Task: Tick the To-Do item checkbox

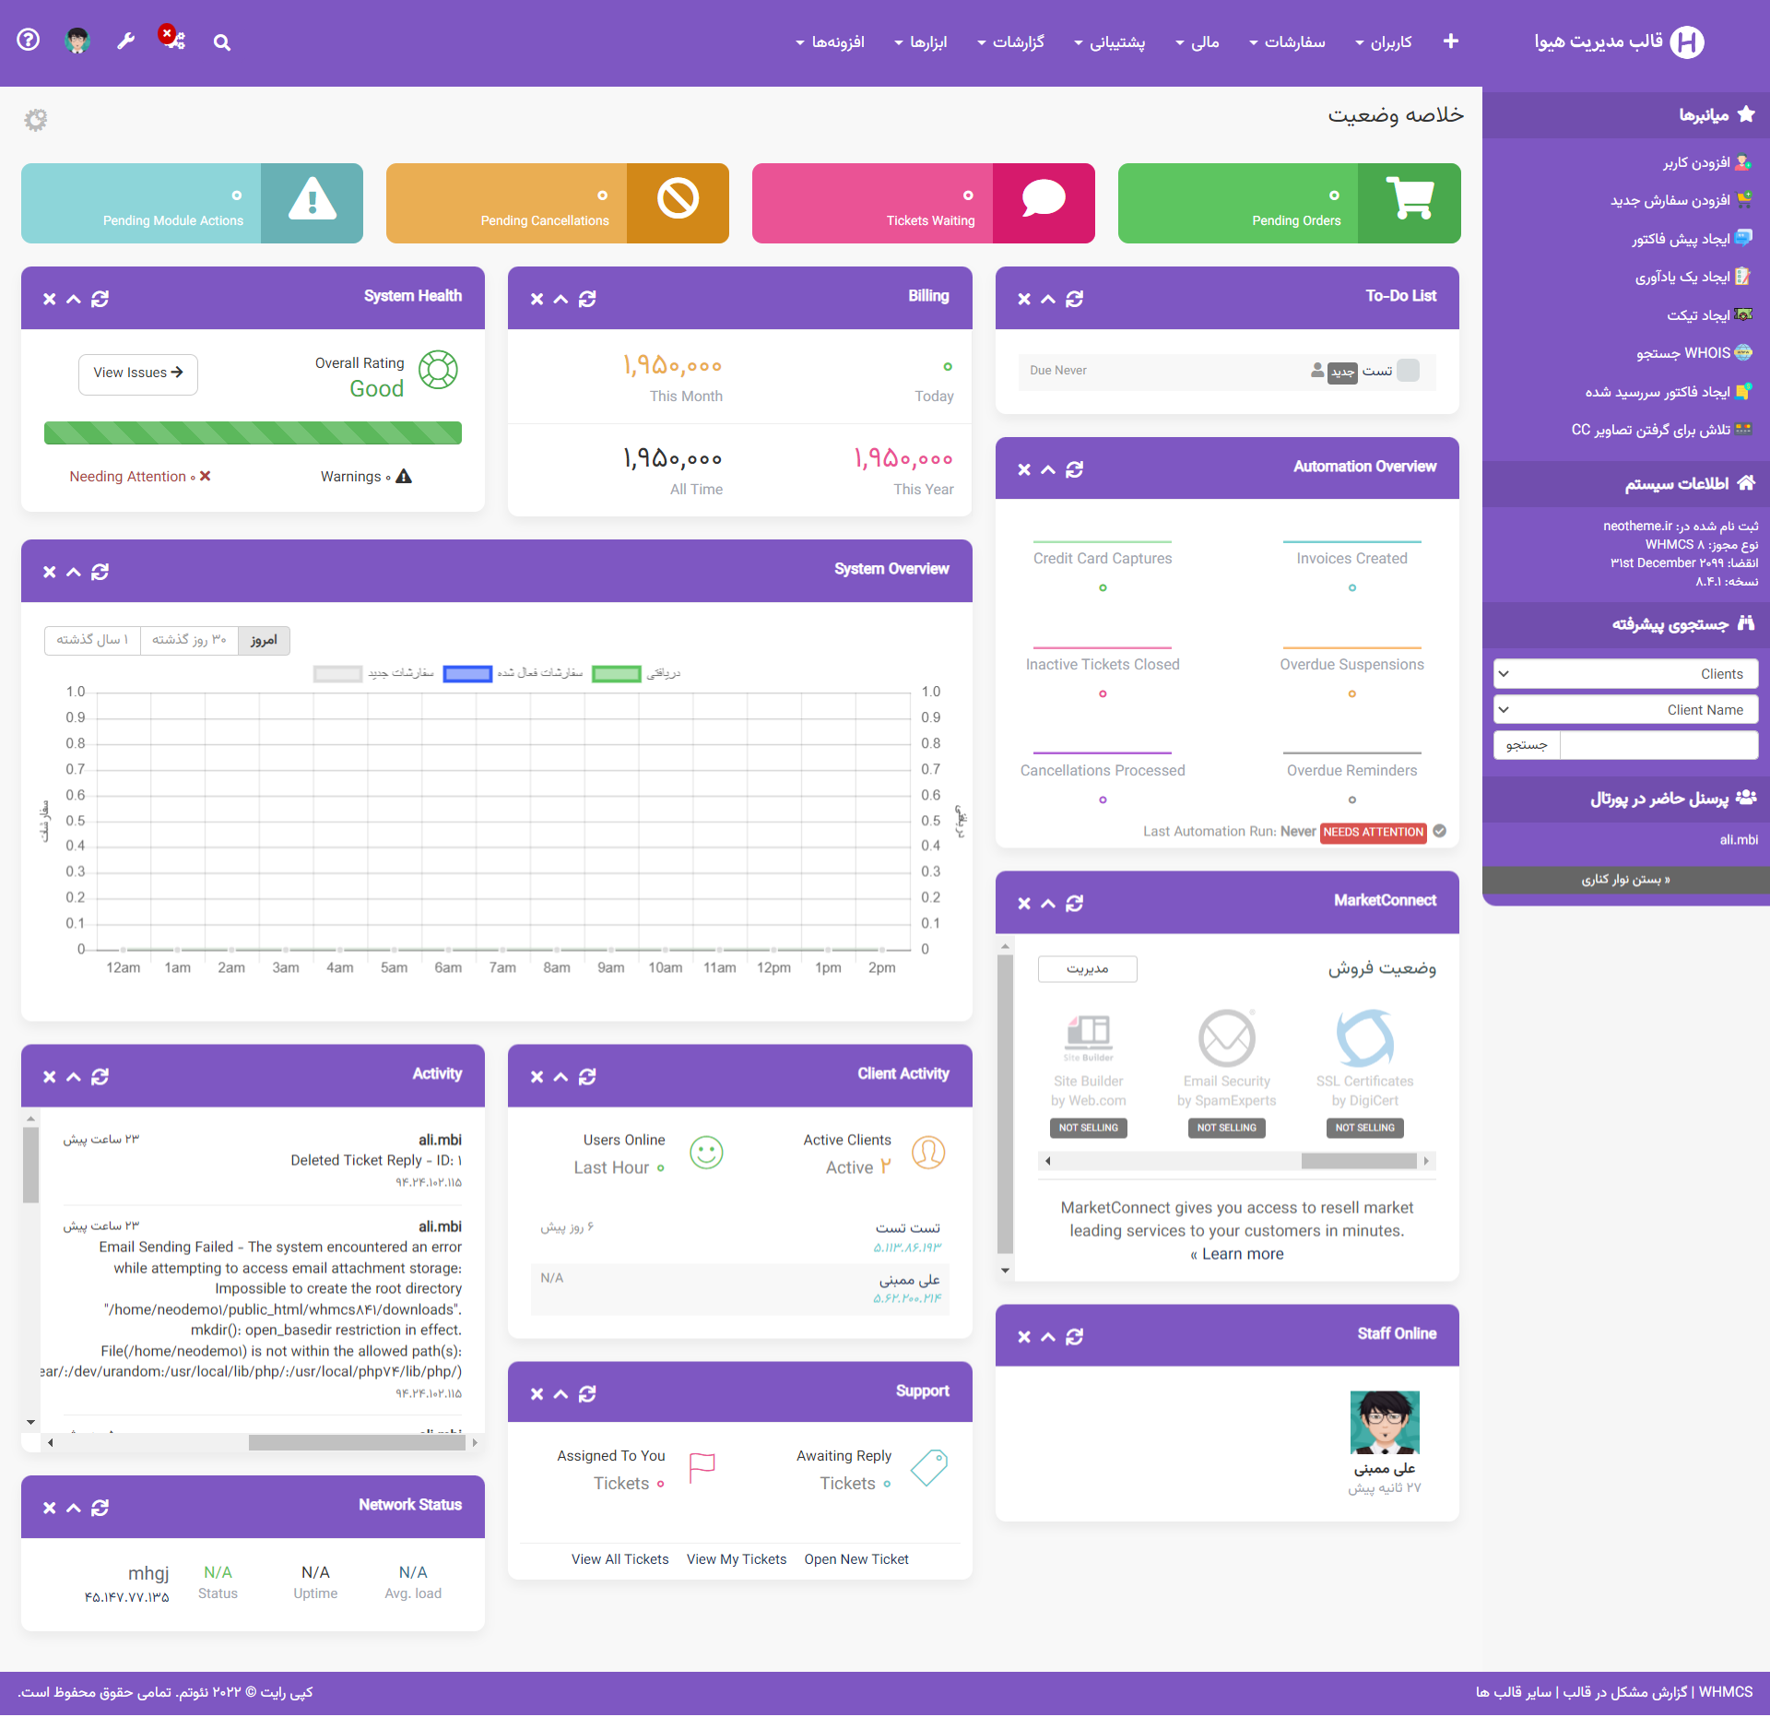Action: (x=1408, y=371)
